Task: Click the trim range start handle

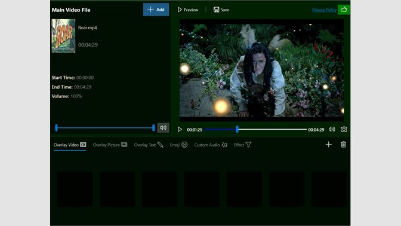Action: pos(56,127)
